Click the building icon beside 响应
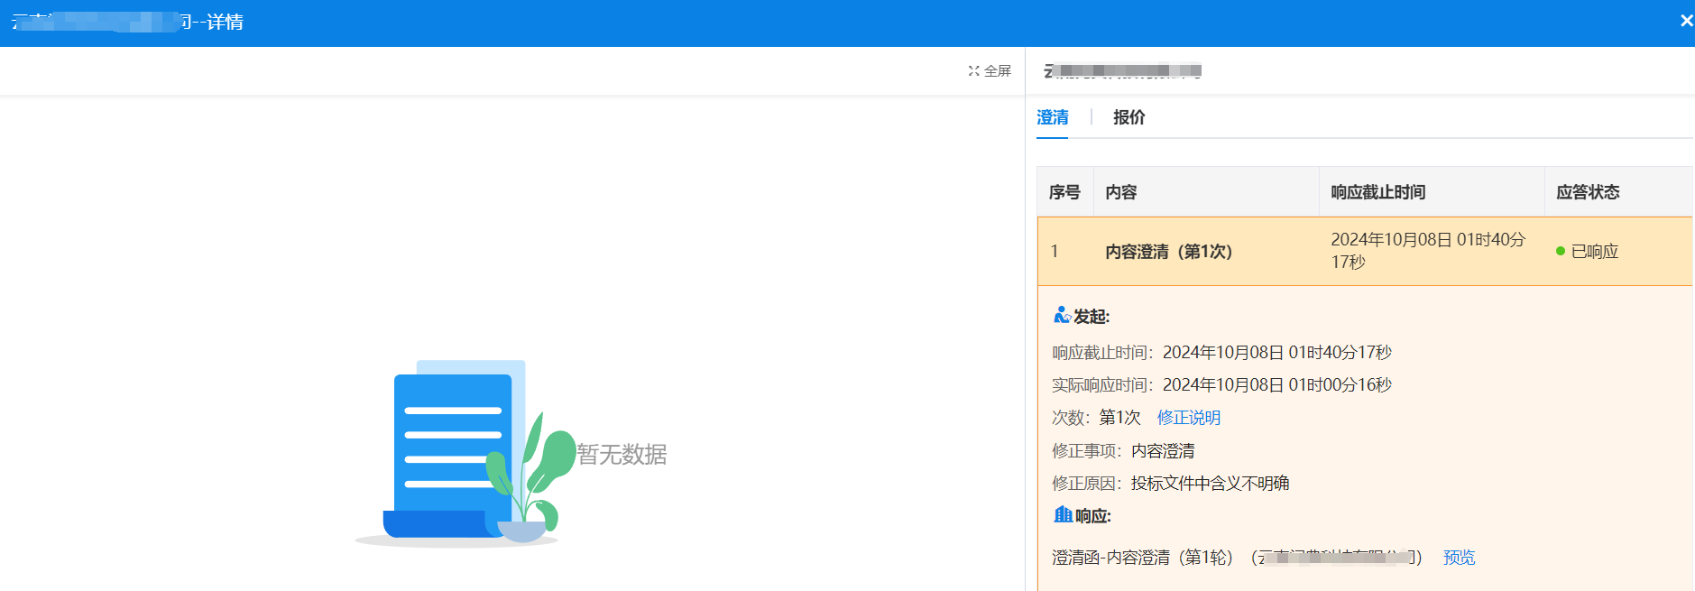 coord(1063,514)
